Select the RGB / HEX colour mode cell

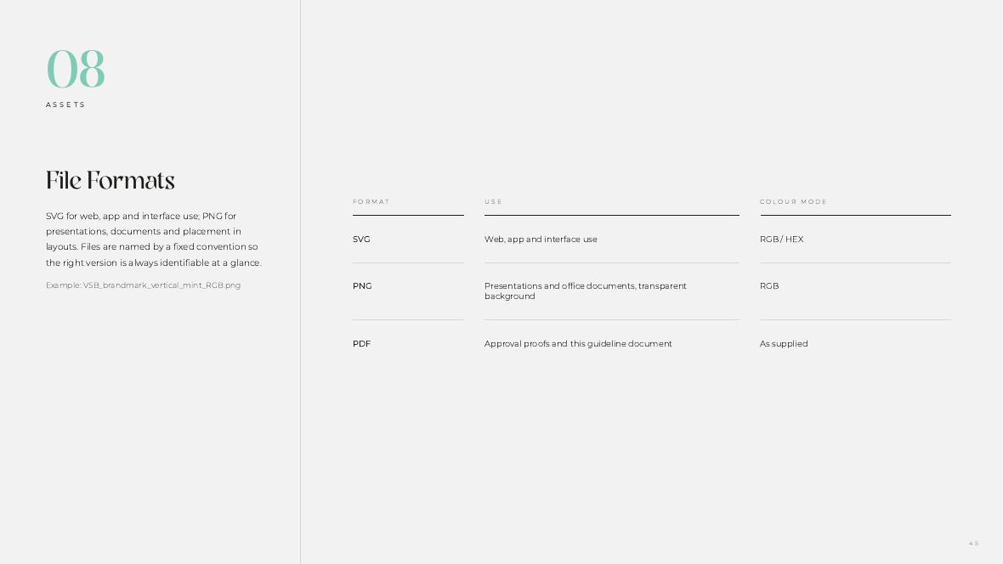(x=782, y=240)
